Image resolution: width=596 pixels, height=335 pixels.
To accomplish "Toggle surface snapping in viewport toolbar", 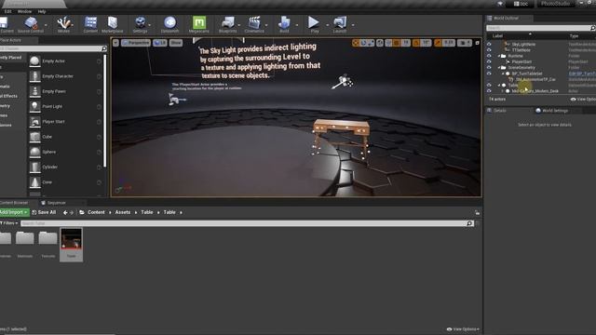I will click(388, 43).
